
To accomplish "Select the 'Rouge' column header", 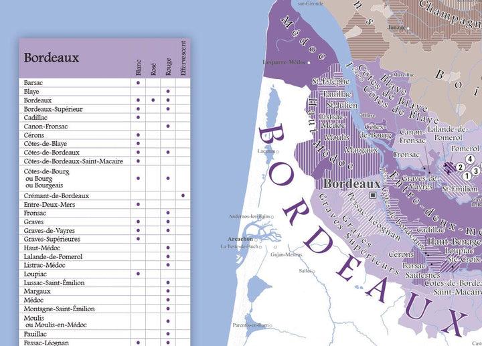I will click(168, 66).
